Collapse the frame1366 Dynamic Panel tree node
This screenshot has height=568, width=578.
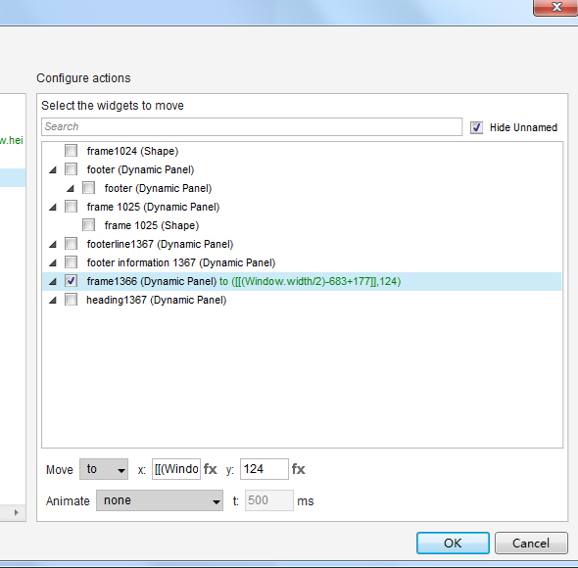coord(53,282)
